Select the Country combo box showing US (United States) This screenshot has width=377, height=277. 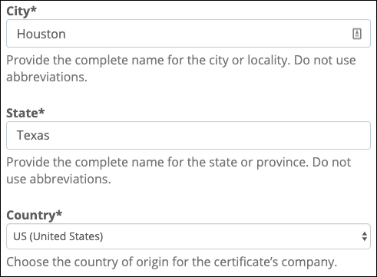(188, 236)
